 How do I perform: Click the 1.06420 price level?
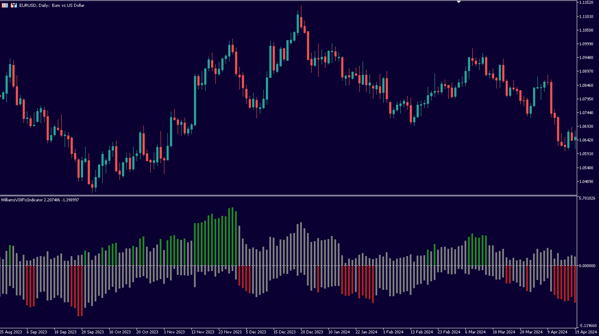[585, 140]
